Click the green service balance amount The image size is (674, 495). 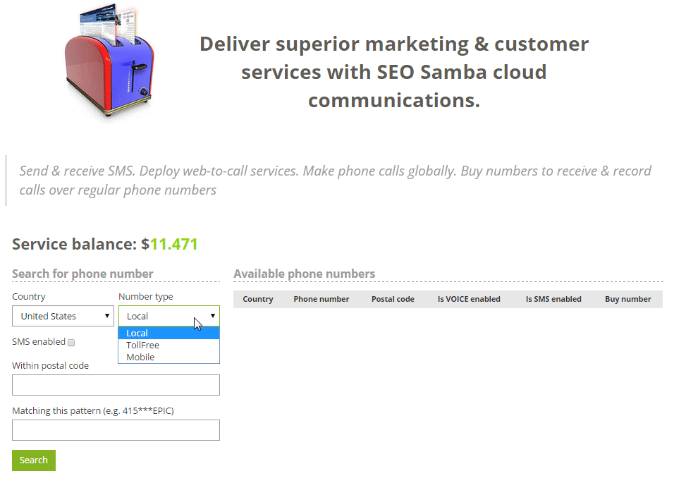tap(173, 245)
